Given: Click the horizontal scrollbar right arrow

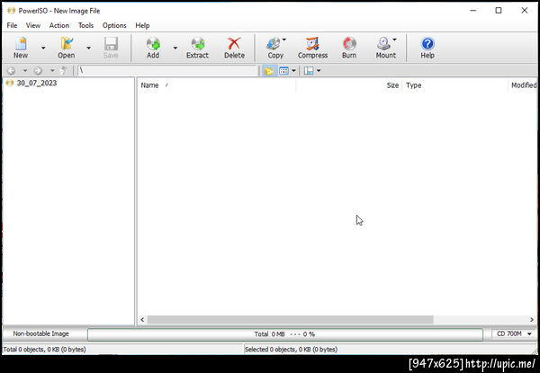Looking at the screenshot, I should click(532, 320).
